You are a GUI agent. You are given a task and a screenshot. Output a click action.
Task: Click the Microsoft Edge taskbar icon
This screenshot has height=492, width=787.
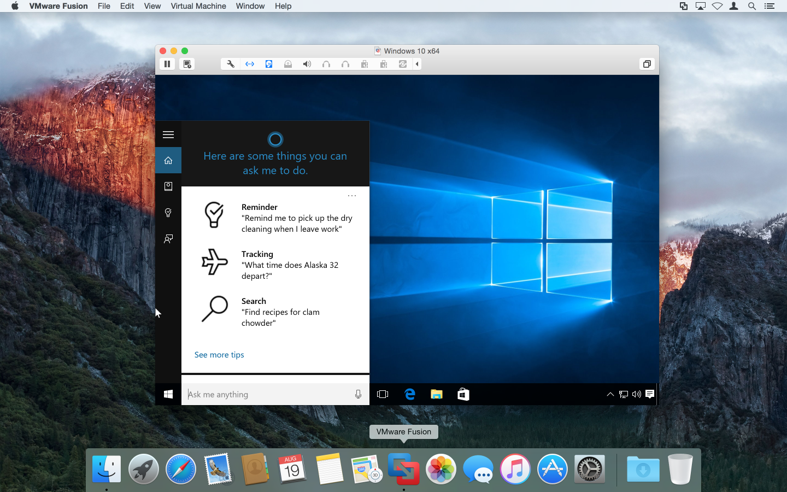click(409, 394)
